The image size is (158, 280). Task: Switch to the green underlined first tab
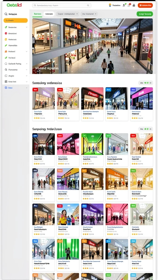click(x=37, y=14)
